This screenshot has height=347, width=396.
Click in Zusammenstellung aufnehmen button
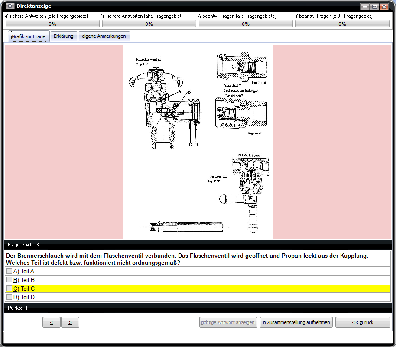point(296,322)
